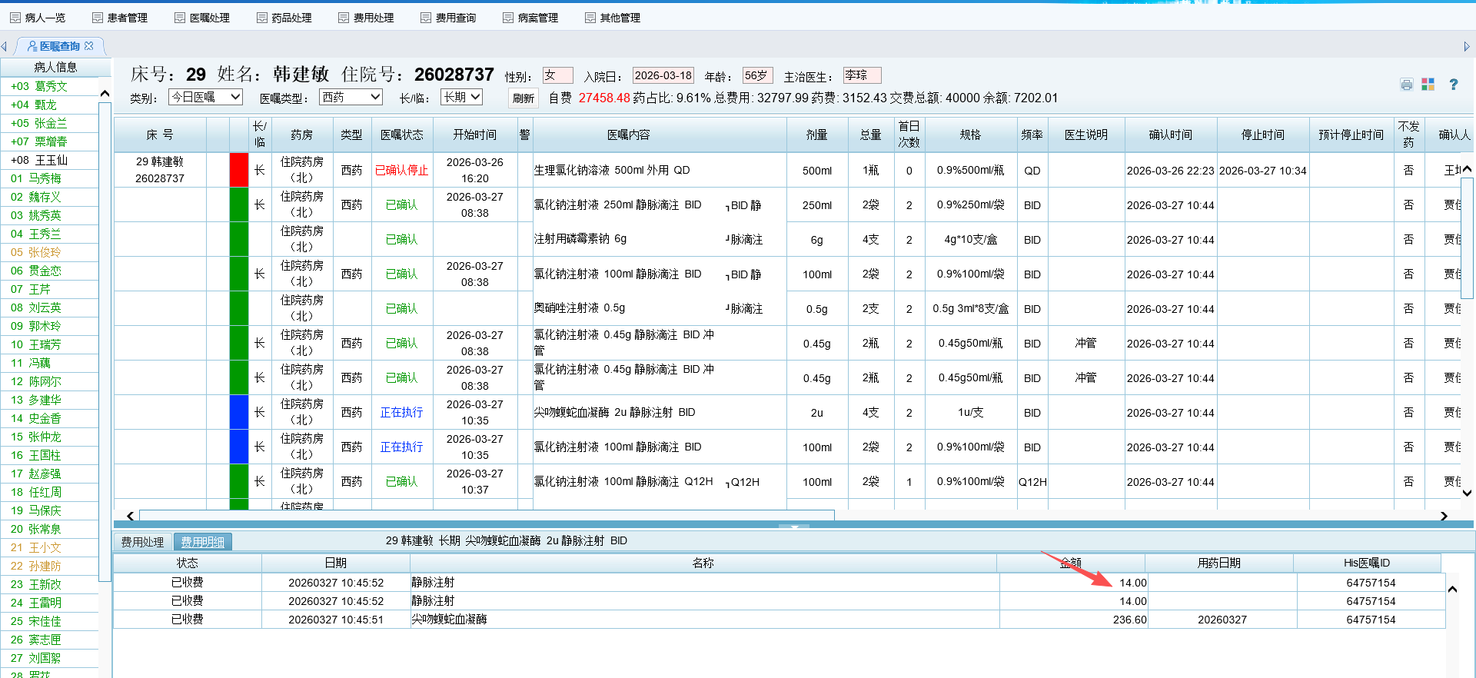Click the orders table scroll-right arrow

[1444, 516]
